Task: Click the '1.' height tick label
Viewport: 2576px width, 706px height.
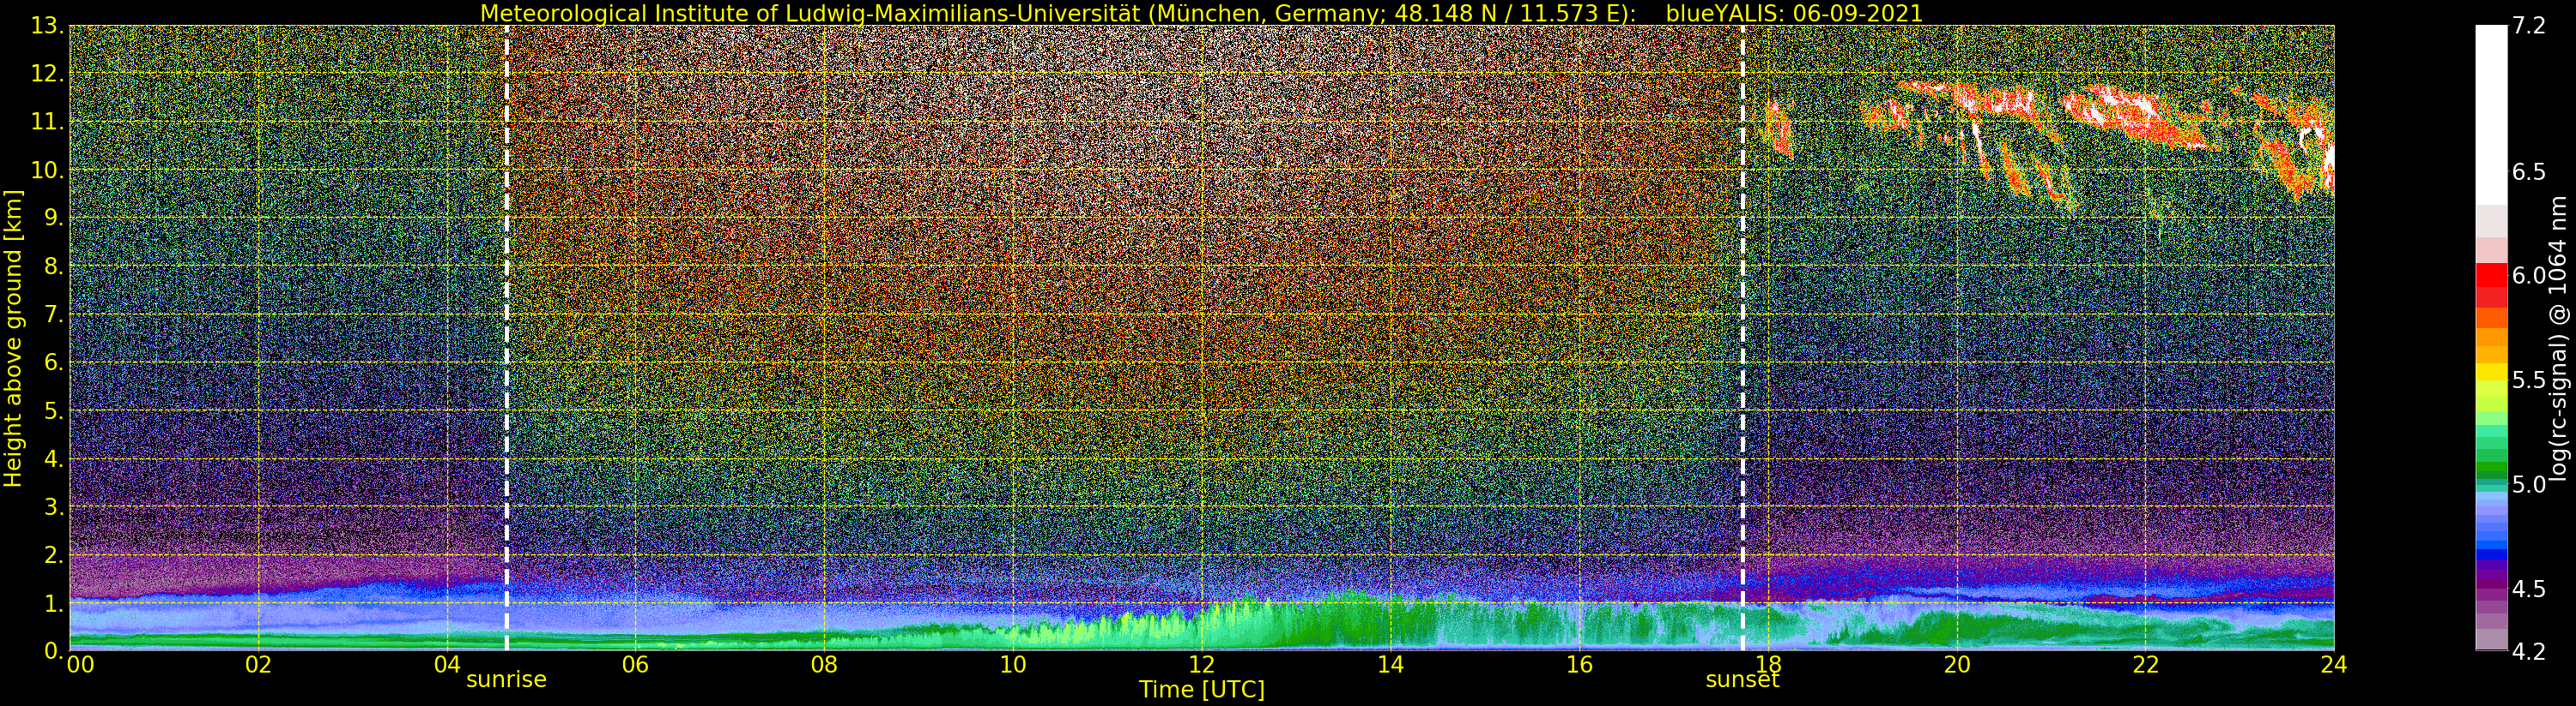Action: tap(54, 603)
